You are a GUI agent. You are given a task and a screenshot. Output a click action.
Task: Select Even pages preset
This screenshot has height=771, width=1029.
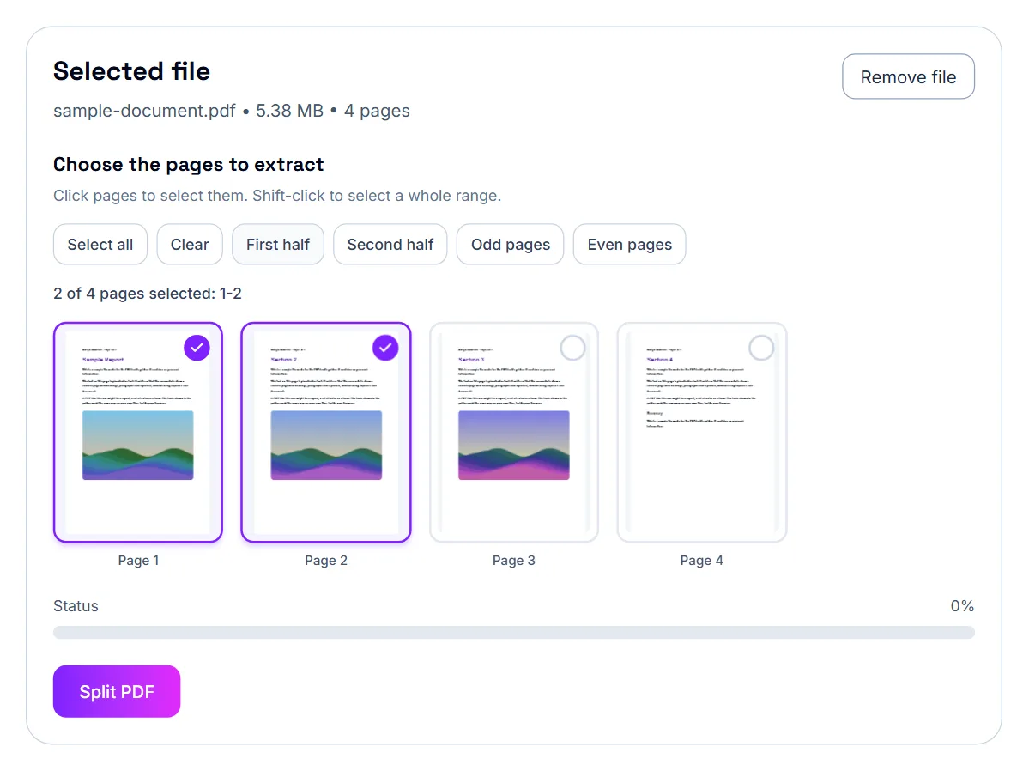coord(629,245)
